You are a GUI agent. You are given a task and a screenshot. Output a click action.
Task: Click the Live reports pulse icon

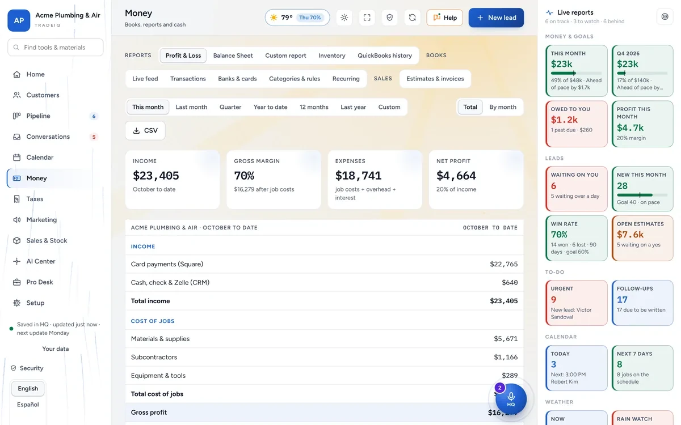tap(549, 12)
